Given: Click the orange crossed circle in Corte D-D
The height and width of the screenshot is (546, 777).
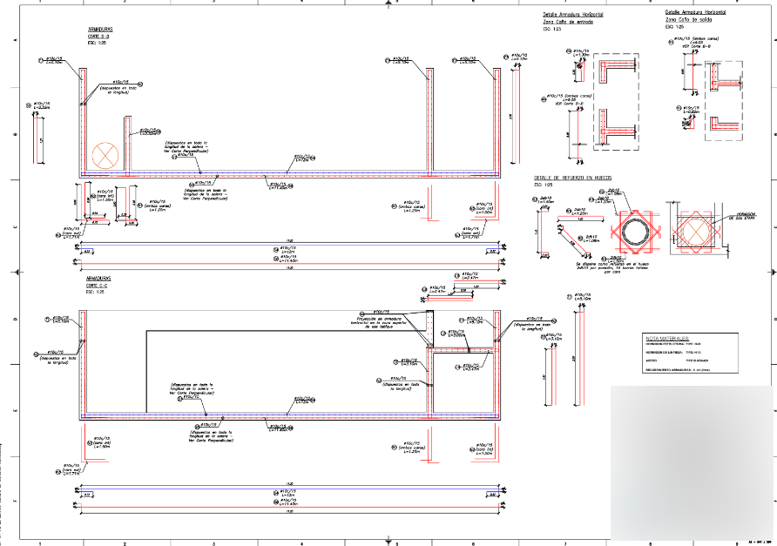Looking at the screenshot, I should 105,155.
